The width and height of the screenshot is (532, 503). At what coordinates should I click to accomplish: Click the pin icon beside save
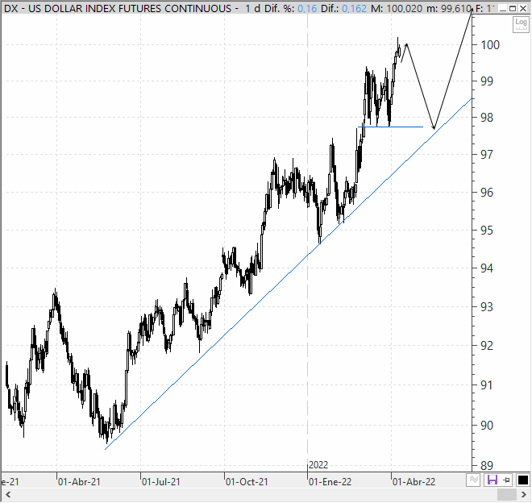pyautogui.click(x=506, y=480)
